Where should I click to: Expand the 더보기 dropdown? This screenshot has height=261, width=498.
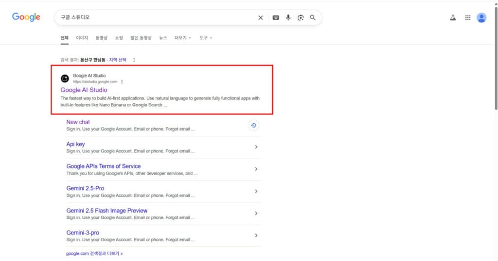pos(183,38)
